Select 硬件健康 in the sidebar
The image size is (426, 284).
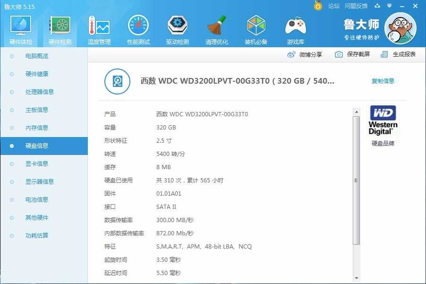tap(37, 74)
